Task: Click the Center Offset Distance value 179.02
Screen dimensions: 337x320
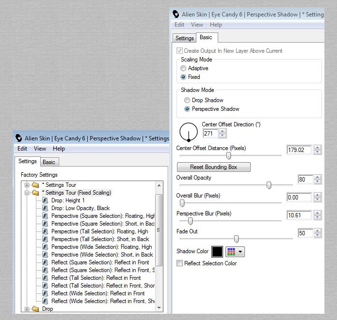Action: click(x=299, y=150)
